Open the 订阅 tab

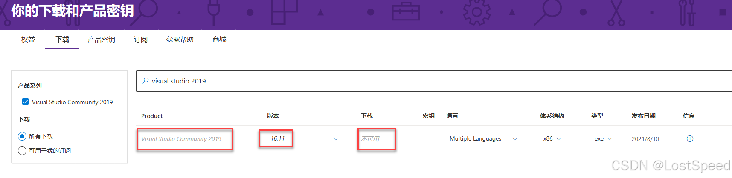[x=141, y=40]
